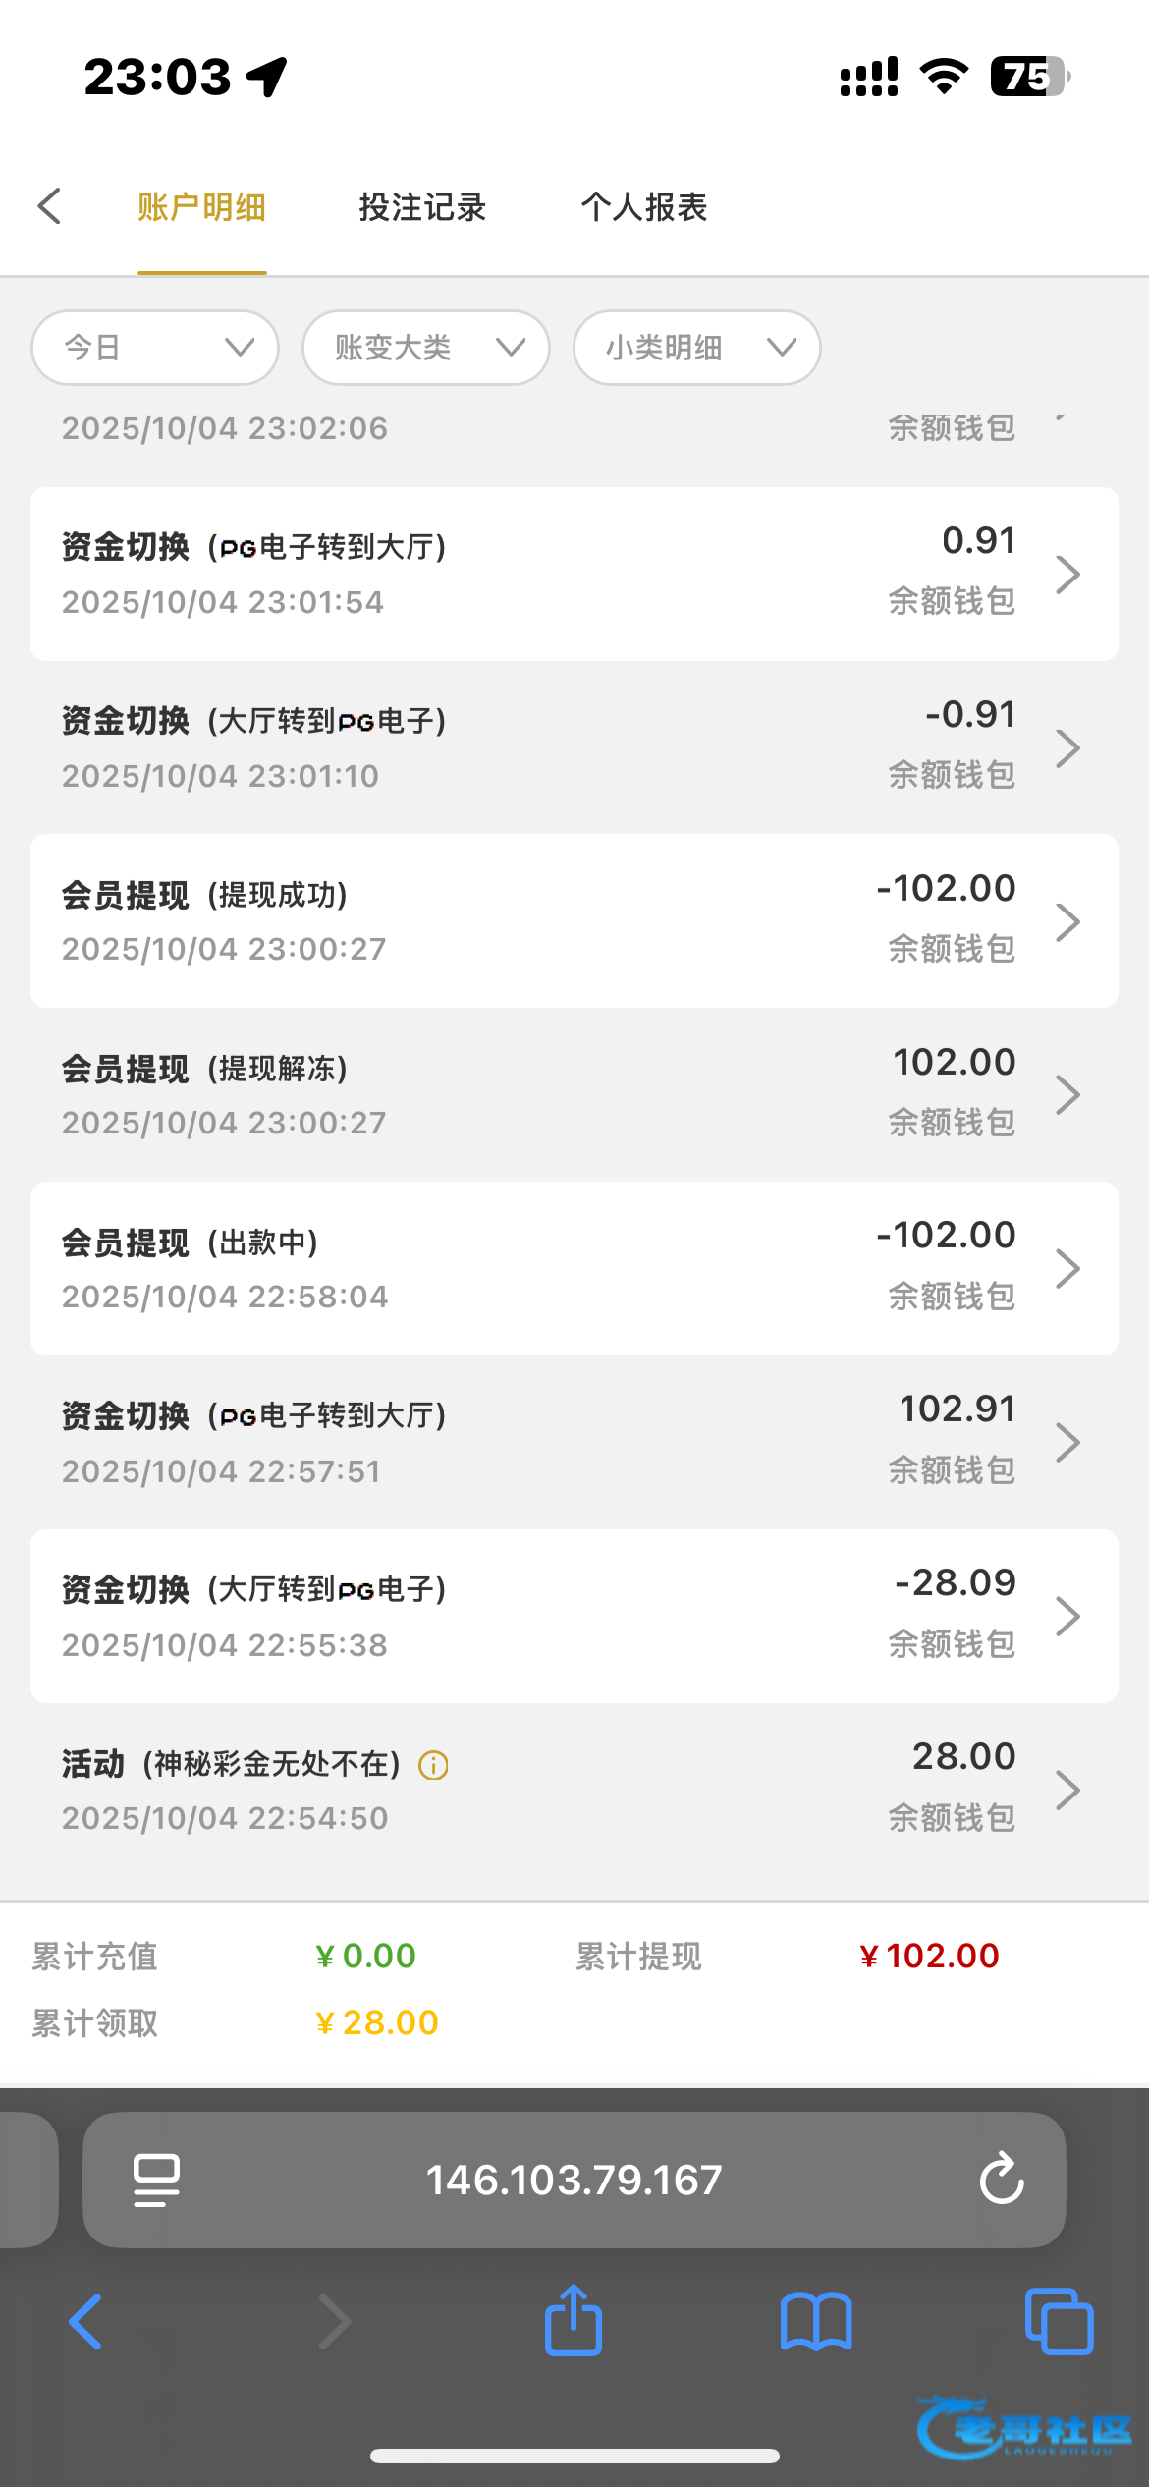The width and height of the screenshot is (1149, 2487).
Task: Open the 提现成功 -102.00 record details
Action: click(x=574, y=920)
